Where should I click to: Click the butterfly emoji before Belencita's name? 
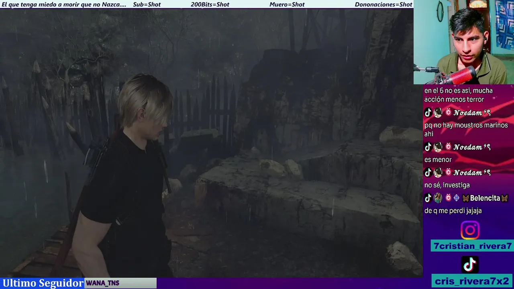(466, 198)
